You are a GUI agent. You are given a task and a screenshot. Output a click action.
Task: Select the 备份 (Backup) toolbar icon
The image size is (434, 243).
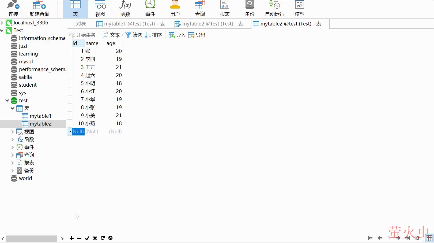click(x=249, y=8)
